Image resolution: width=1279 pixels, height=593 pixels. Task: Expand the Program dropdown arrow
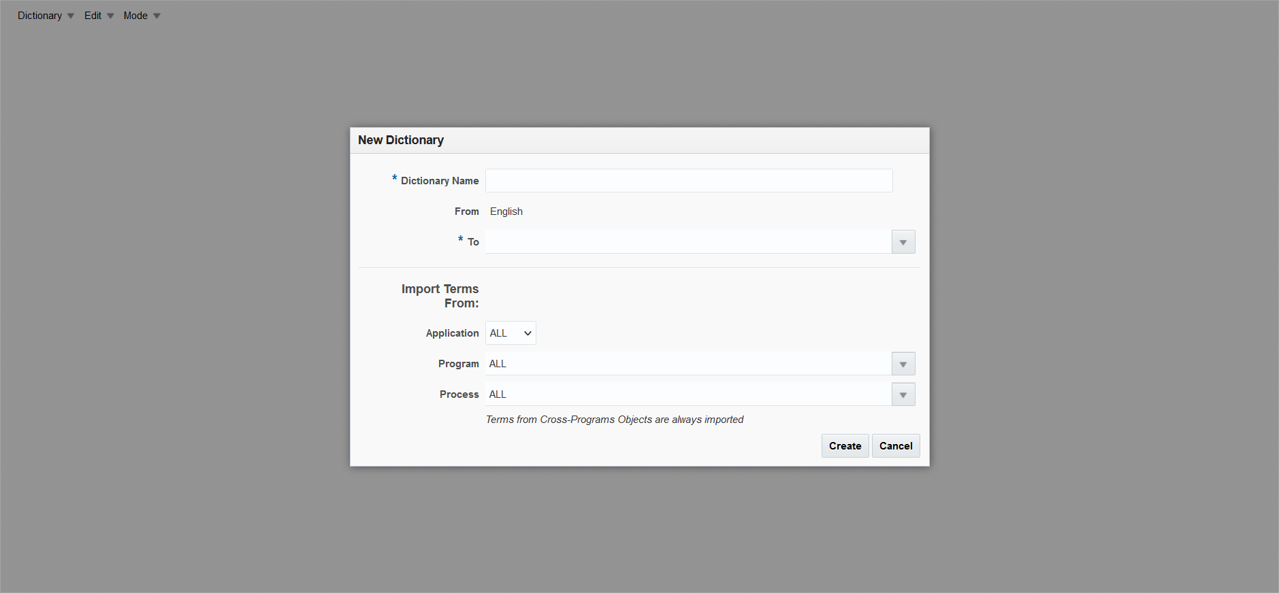pos(903,364)
